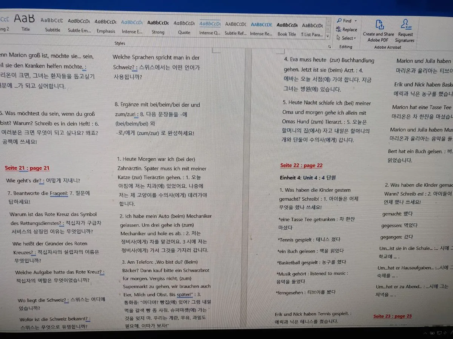
Task: Apply the Quote style
Action: tap(184, 27)
